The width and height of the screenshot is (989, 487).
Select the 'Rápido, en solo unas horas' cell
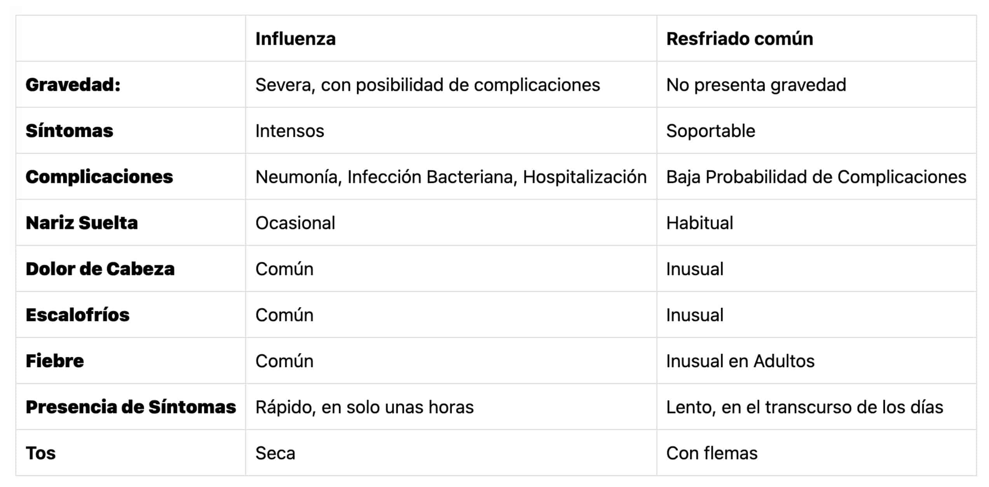(x=364, y=407)
